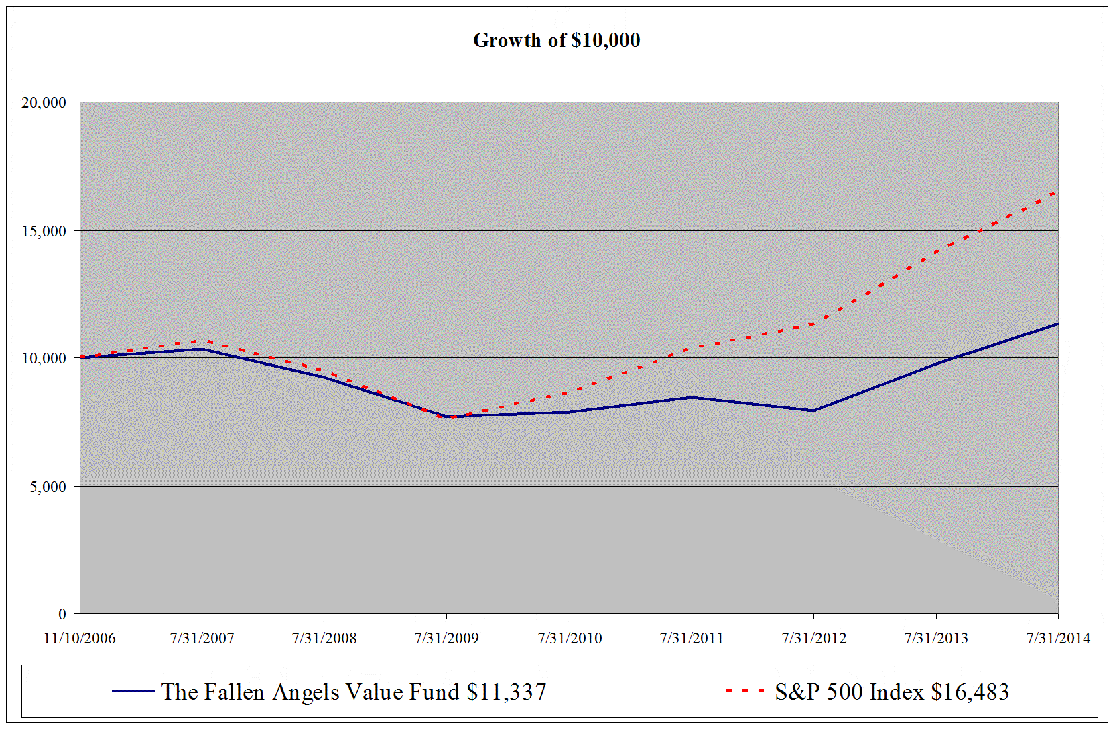Click the 7/31/2012 date label
Viewport: 1115px width, 729px height.
(x=814, y=638)
